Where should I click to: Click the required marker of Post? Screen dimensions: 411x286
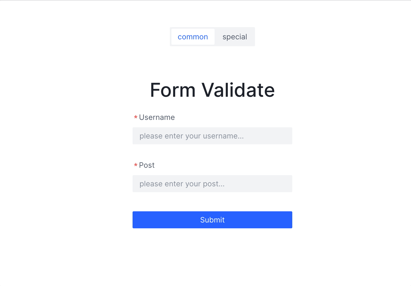click(135, 165)
